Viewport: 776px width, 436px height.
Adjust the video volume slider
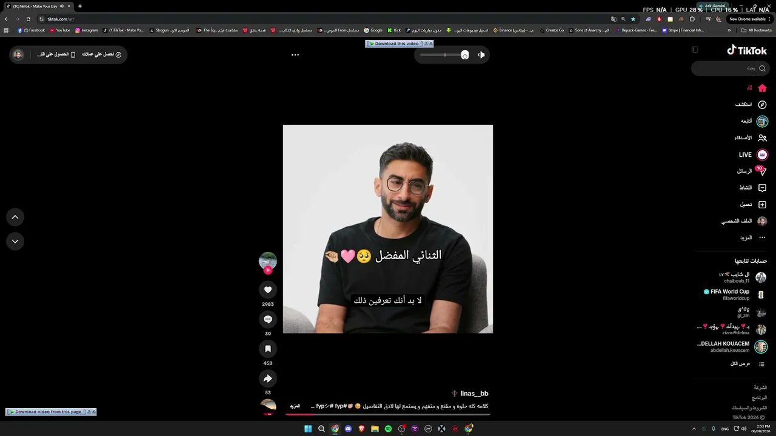444,55
